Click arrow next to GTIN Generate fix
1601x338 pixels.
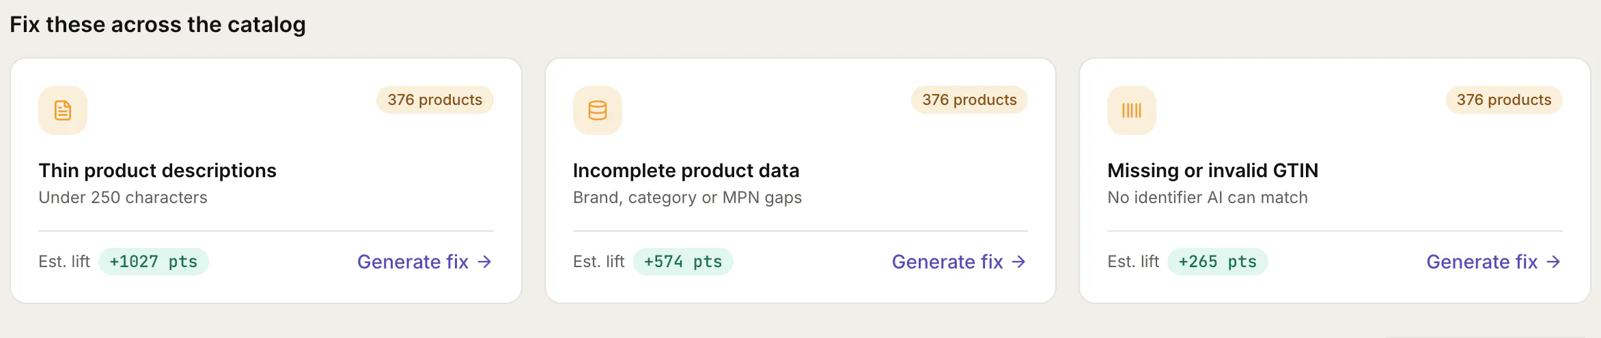point(1553,262)
